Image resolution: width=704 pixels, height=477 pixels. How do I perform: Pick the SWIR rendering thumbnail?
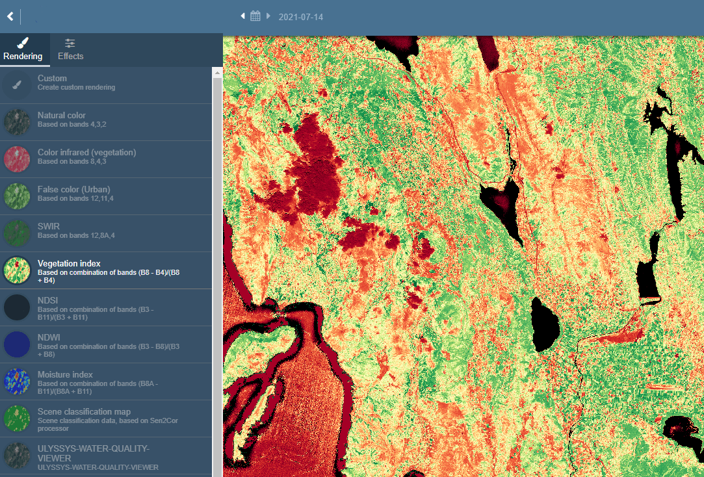(17, 233)
